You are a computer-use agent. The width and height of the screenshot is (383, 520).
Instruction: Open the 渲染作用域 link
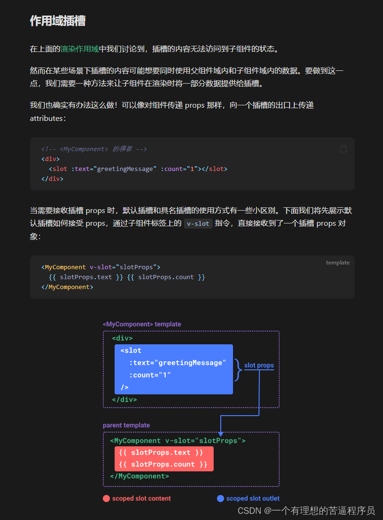pos(80,49)
